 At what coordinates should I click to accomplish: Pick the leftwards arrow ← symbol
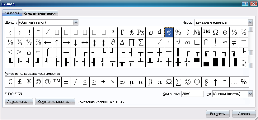click(x=47, y=42)
